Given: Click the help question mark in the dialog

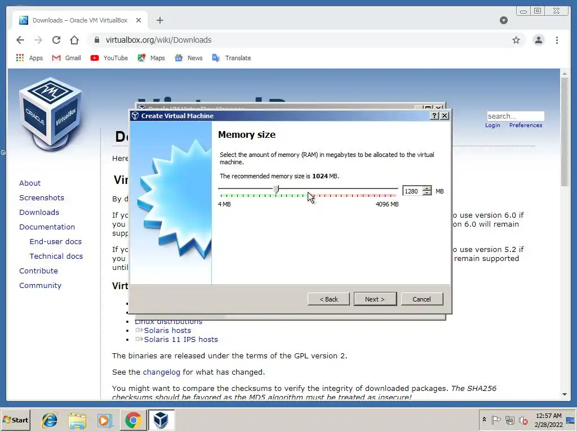Looking at the screenshot, I should pos(434,116).
